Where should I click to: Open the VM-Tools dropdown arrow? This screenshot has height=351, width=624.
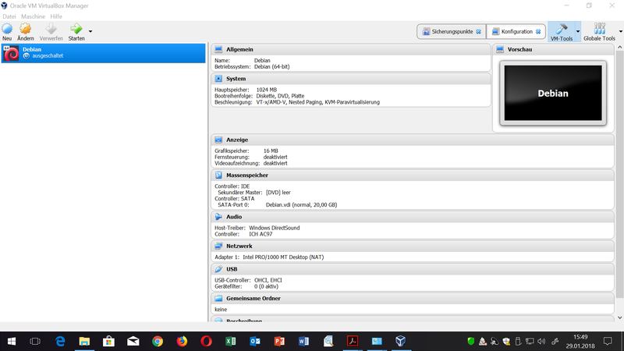[578, 31]
